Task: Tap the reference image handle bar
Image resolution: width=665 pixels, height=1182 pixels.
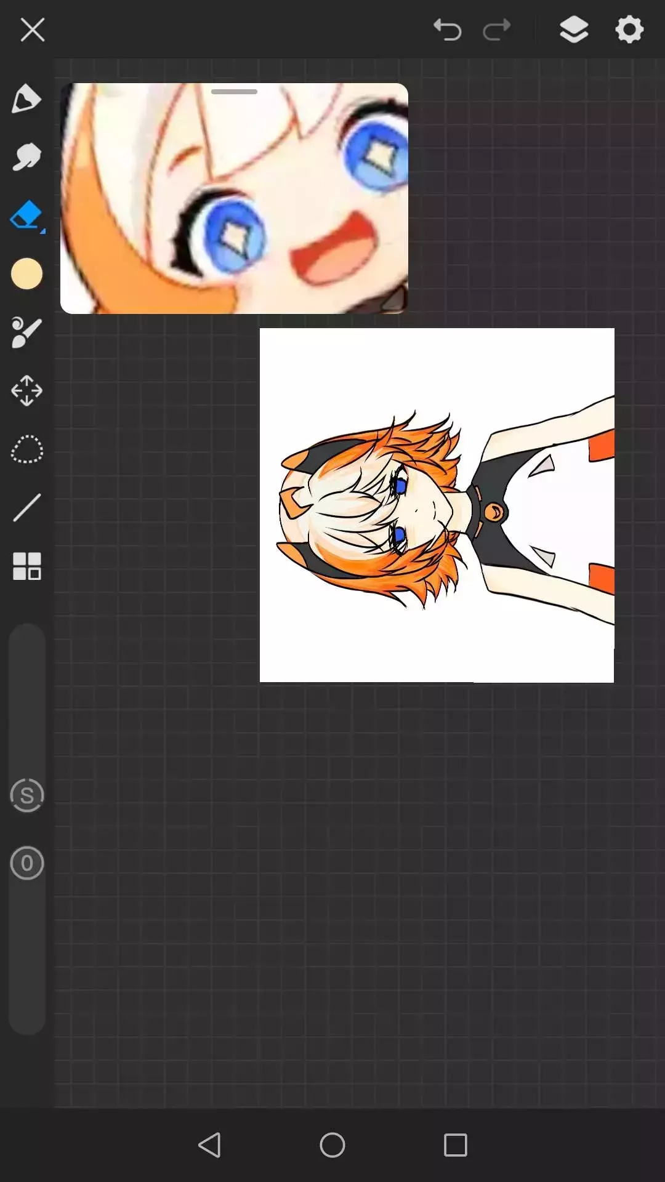Action: click(234, 92)
